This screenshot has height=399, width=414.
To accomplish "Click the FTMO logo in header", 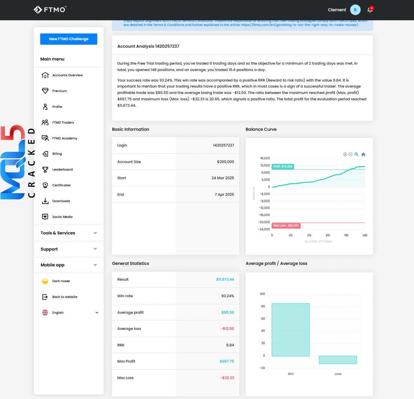I will (50, 10).
